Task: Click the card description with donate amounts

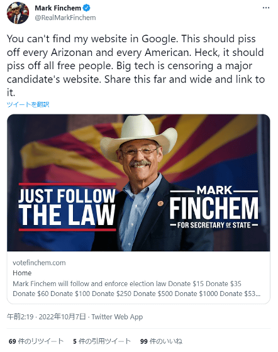Action: (x=136, y=289)
